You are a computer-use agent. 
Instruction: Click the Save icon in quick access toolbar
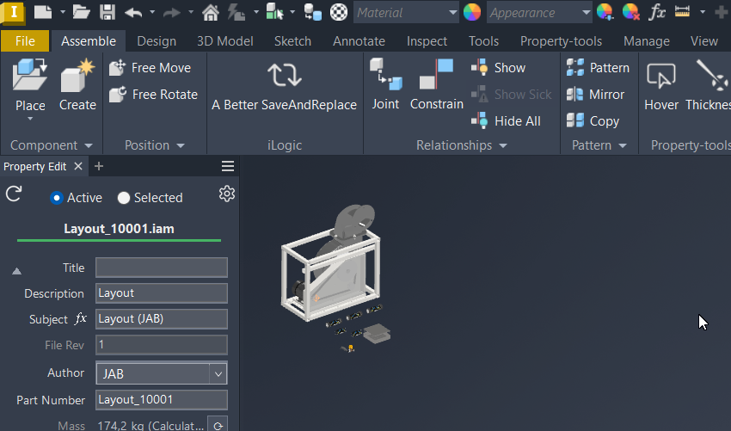107,12
